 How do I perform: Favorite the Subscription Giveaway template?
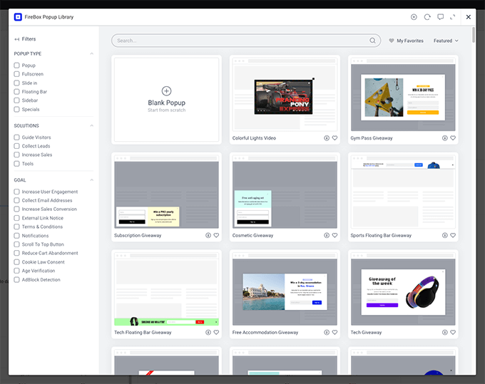click(x=216, y=235)
